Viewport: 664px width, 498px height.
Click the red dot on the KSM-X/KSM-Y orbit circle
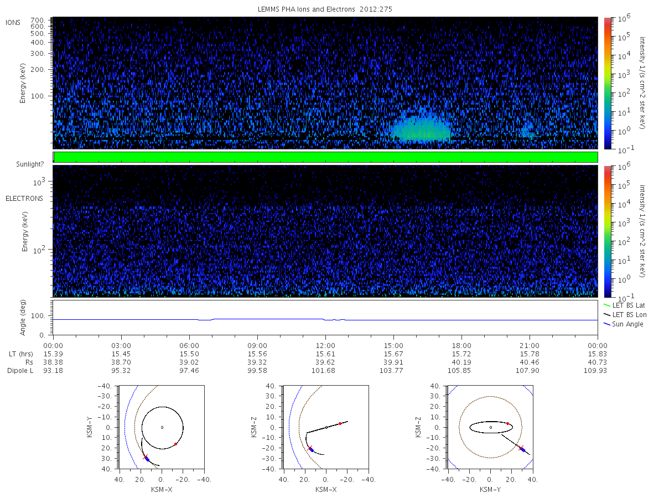tap(175, 444)
